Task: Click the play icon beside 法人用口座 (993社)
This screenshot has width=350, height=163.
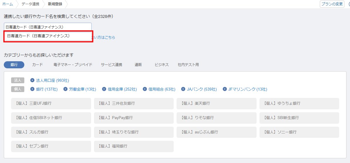Action: (x=33, y=80)
